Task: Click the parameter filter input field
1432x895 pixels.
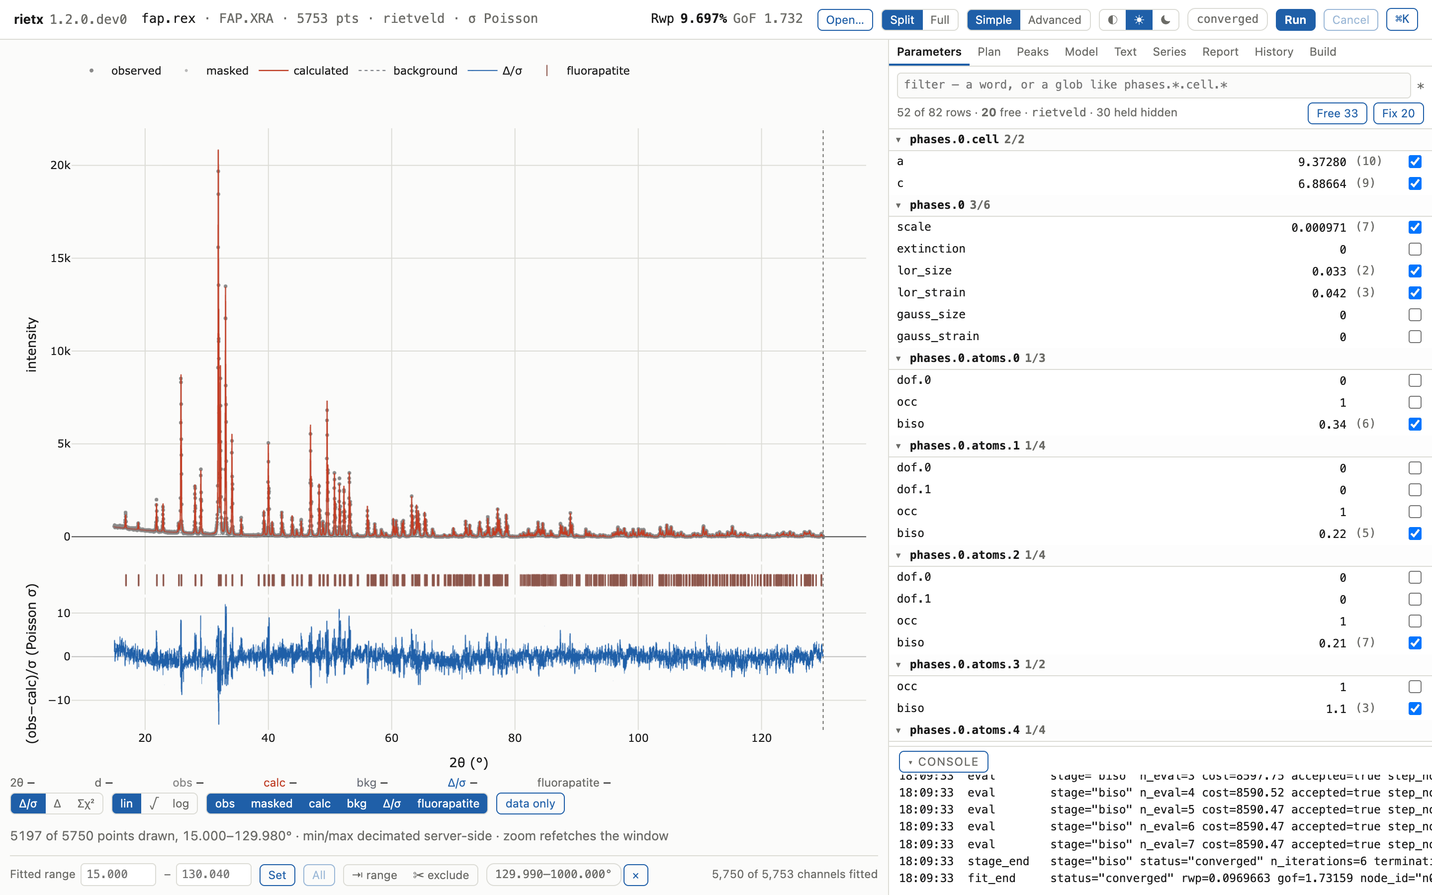Action: pyautogui.click(x=1153, y=85)
